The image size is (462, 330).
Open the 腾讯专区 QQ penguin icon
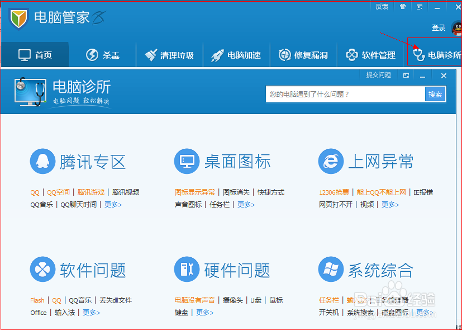[42, 161]
